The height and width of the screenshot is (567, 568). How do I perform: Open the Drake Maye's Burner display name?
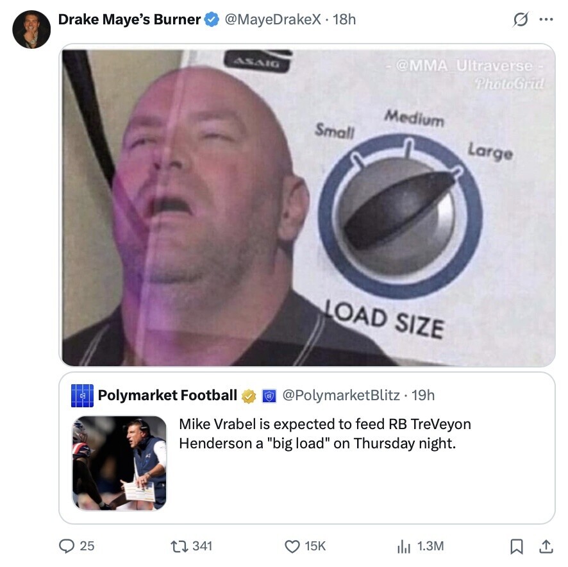(x=129, y=20)
